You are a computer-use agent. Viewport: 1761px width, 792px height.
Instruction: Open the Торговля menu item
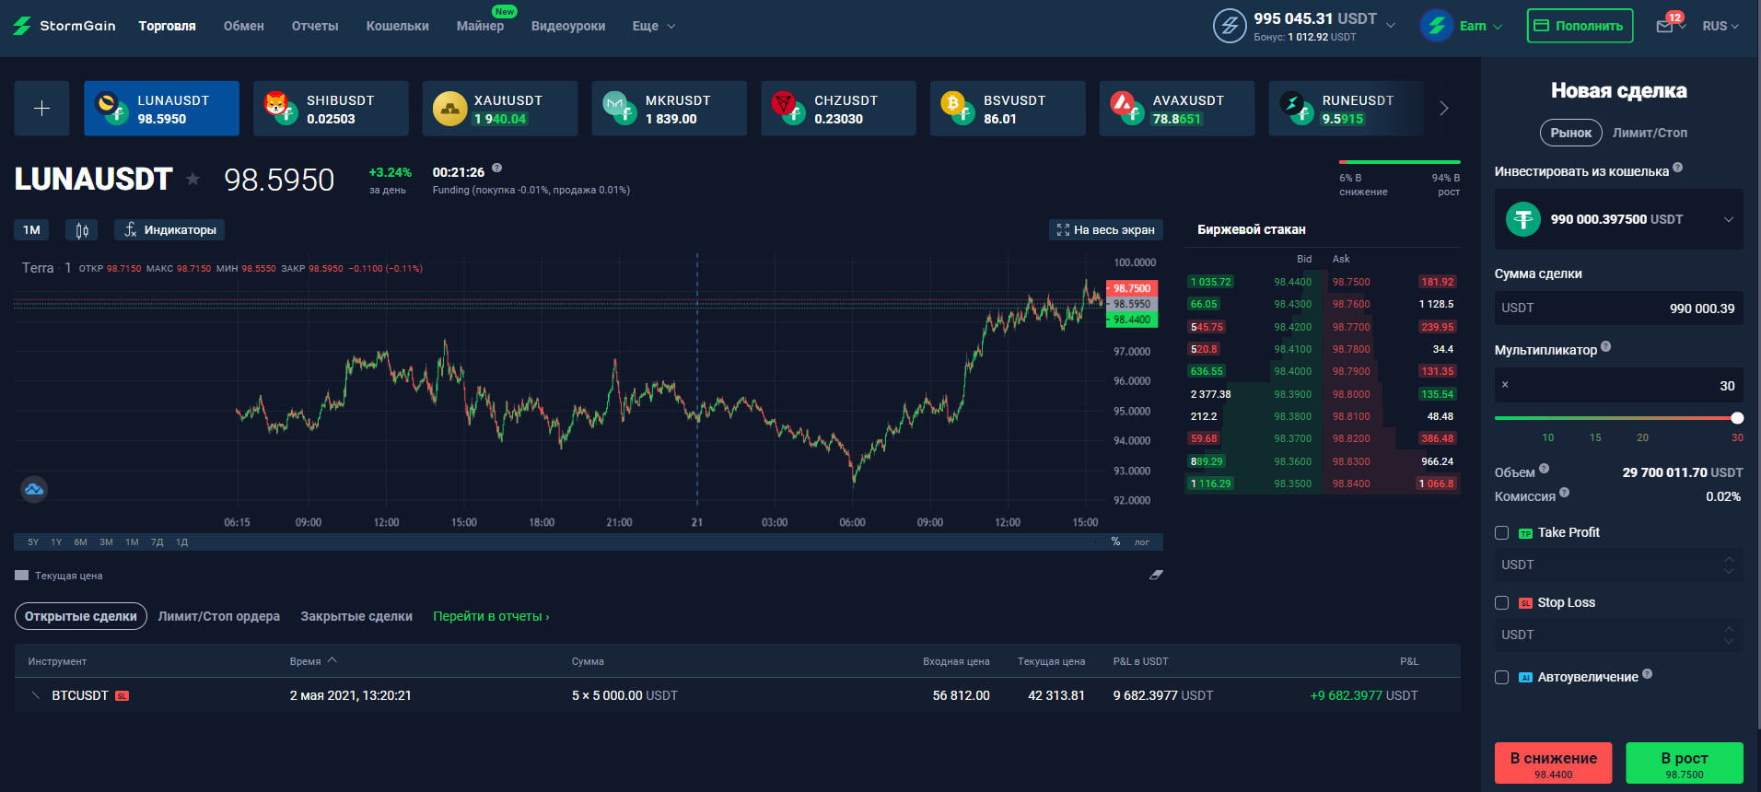coord(167,26)
